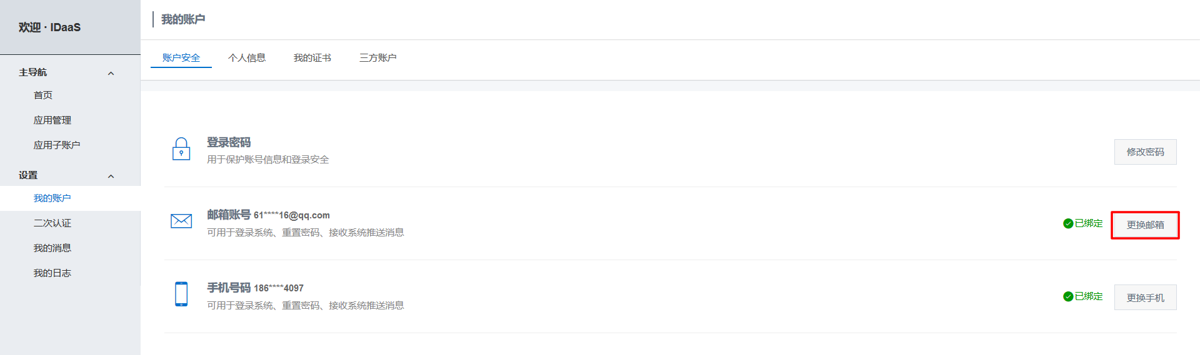1200x355 pixels.
Task: Open 应用子账户 in the sidebar
Action: [x=57, y=145]
